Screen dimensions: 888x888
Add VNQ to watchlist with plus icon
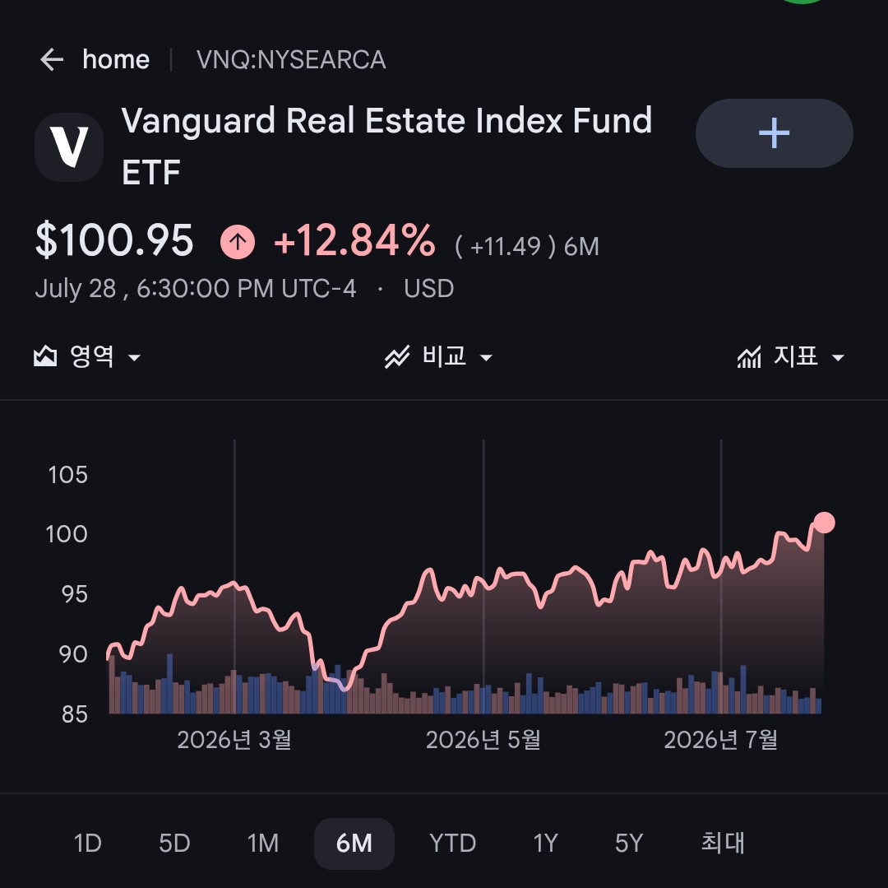point(774,133)
